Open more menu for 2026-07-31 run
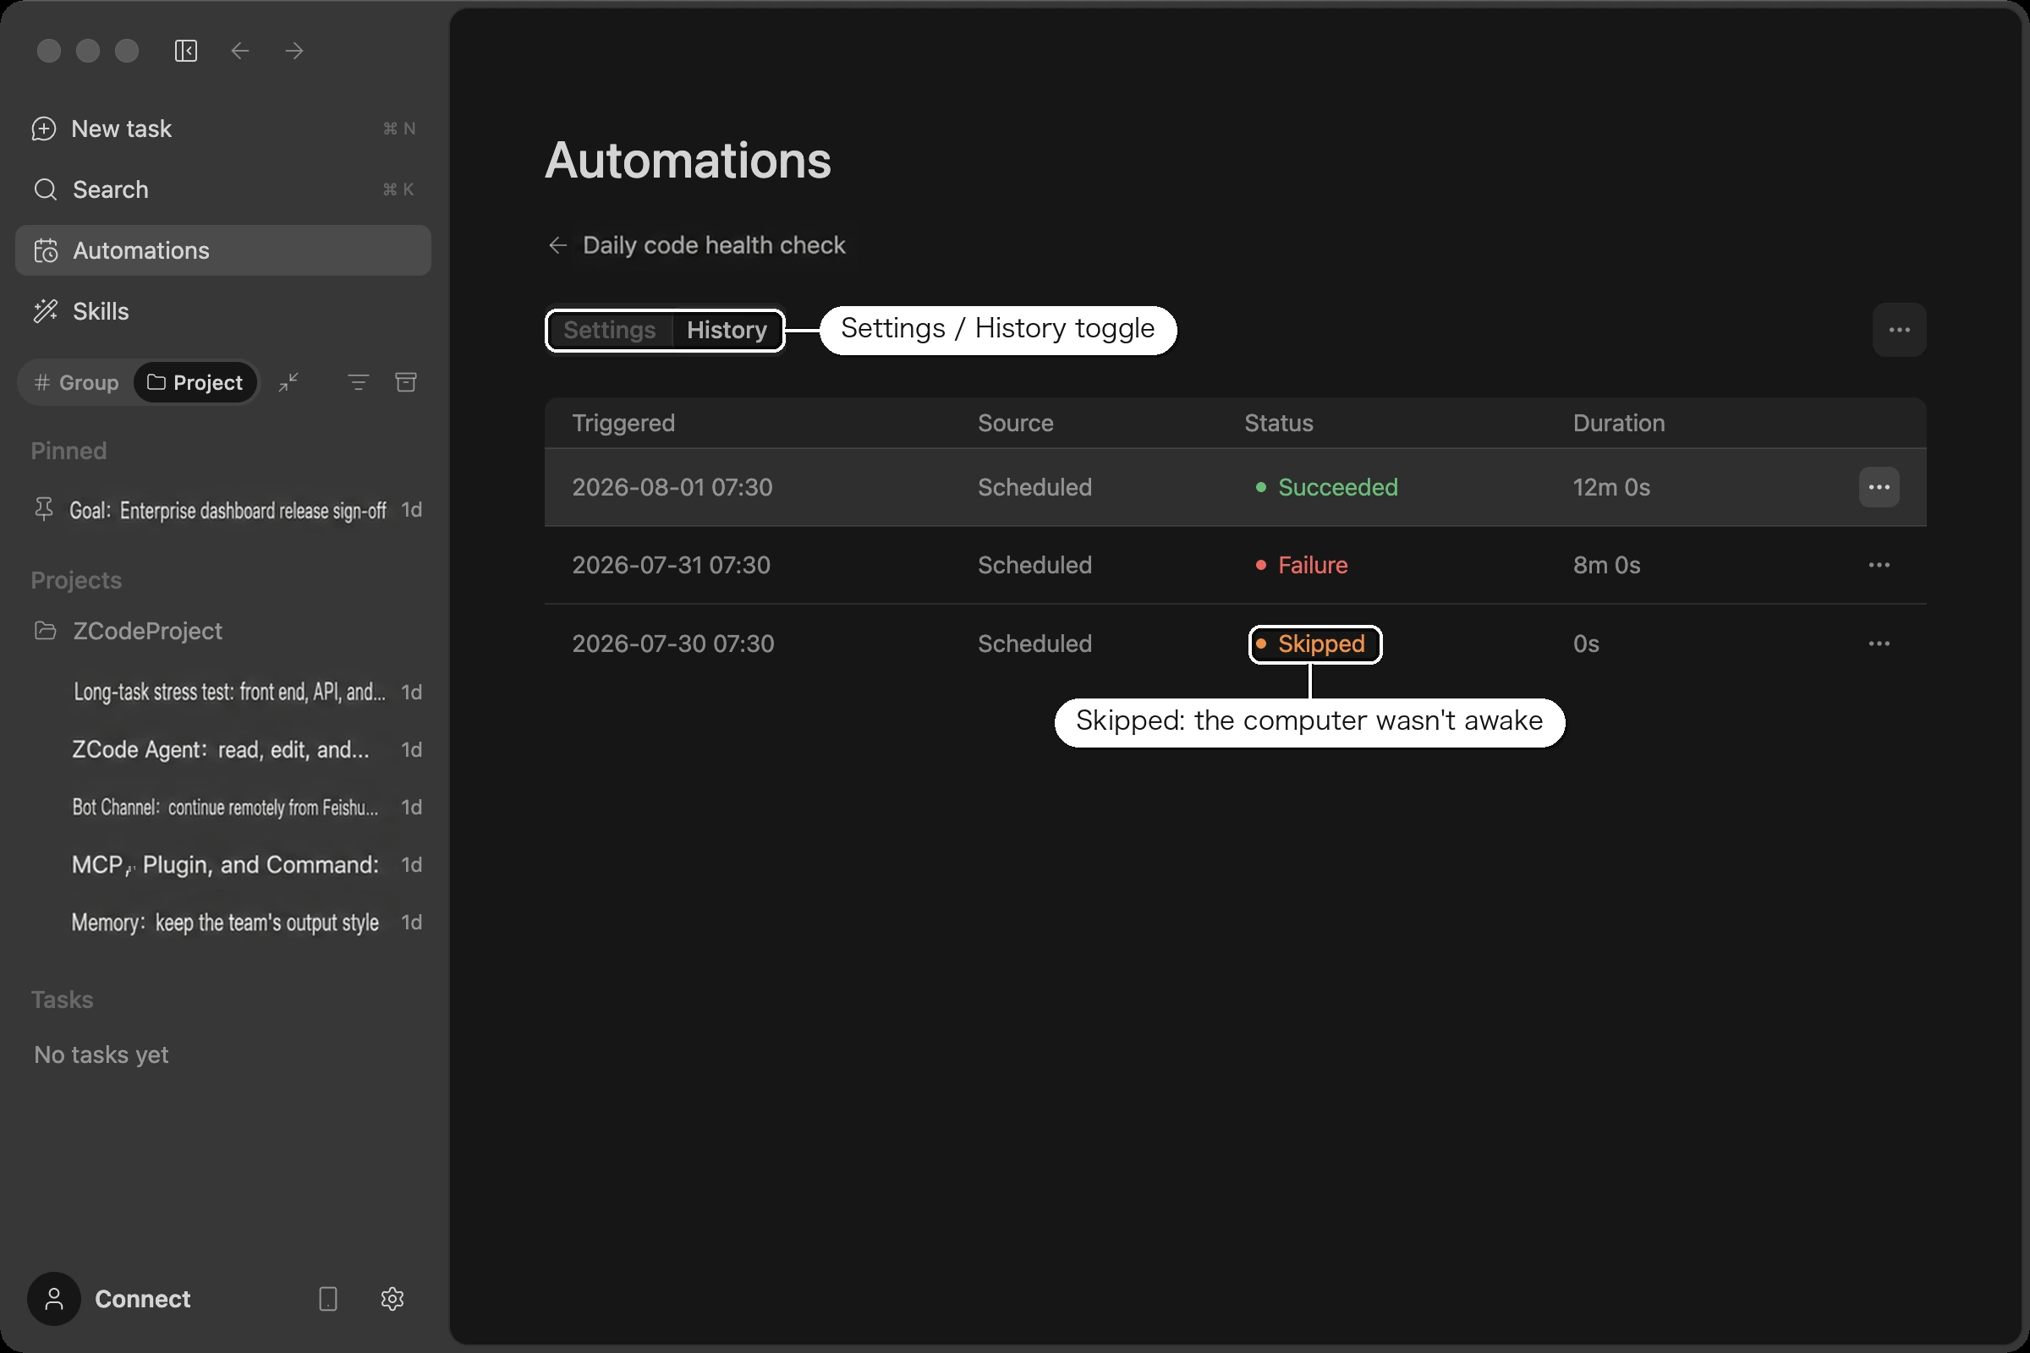Screen dimensions: 2030x1353 point(1879,565)
